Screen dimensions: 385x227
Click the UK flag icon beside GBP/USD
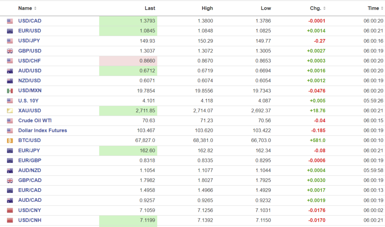tap(10, 51)
